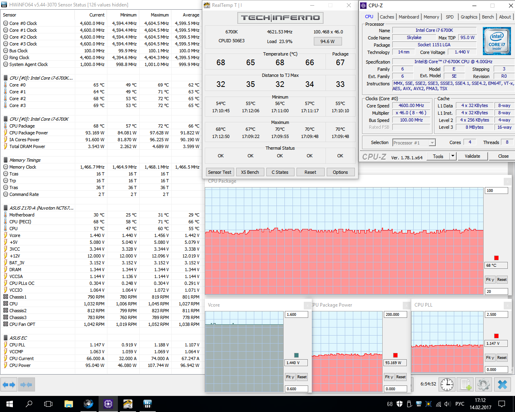This screenshot has width=515, height=412.
Task: Open the Windows Start menu
Action: coord(10,404)
